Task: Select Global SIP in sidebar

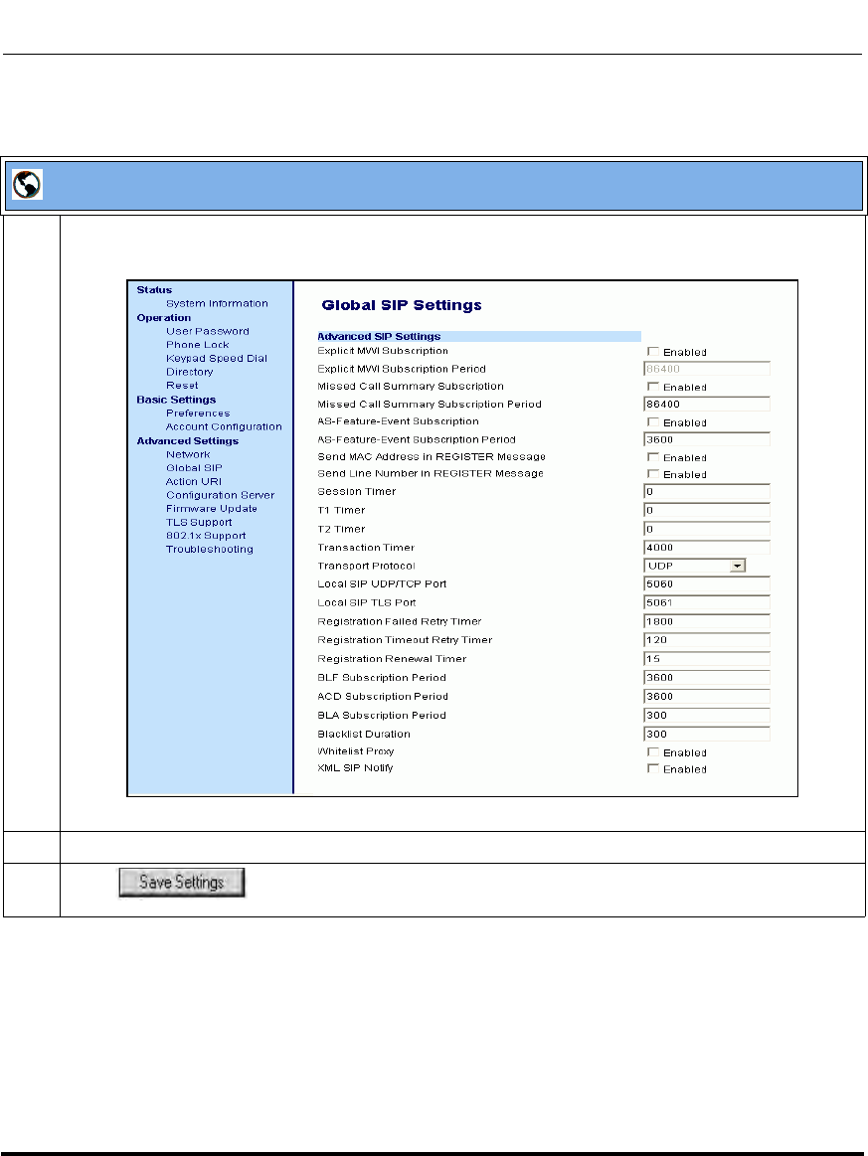Action: (193, 468)
